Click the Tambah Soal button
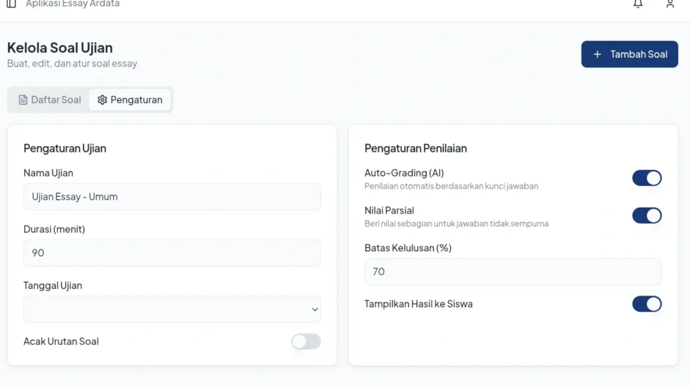Screen dimensions: 690x388 click(x=629, y=54)
